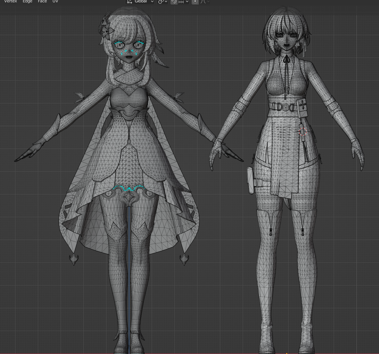
Task: Toggle snapping with the magnet icon
Action: click(x=174, y=1)
